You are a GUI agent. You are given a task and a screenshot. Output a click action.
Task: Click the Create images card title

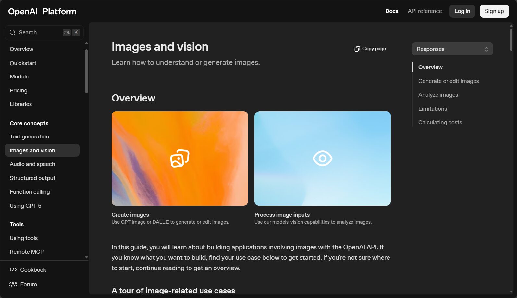tap(130, 215)
